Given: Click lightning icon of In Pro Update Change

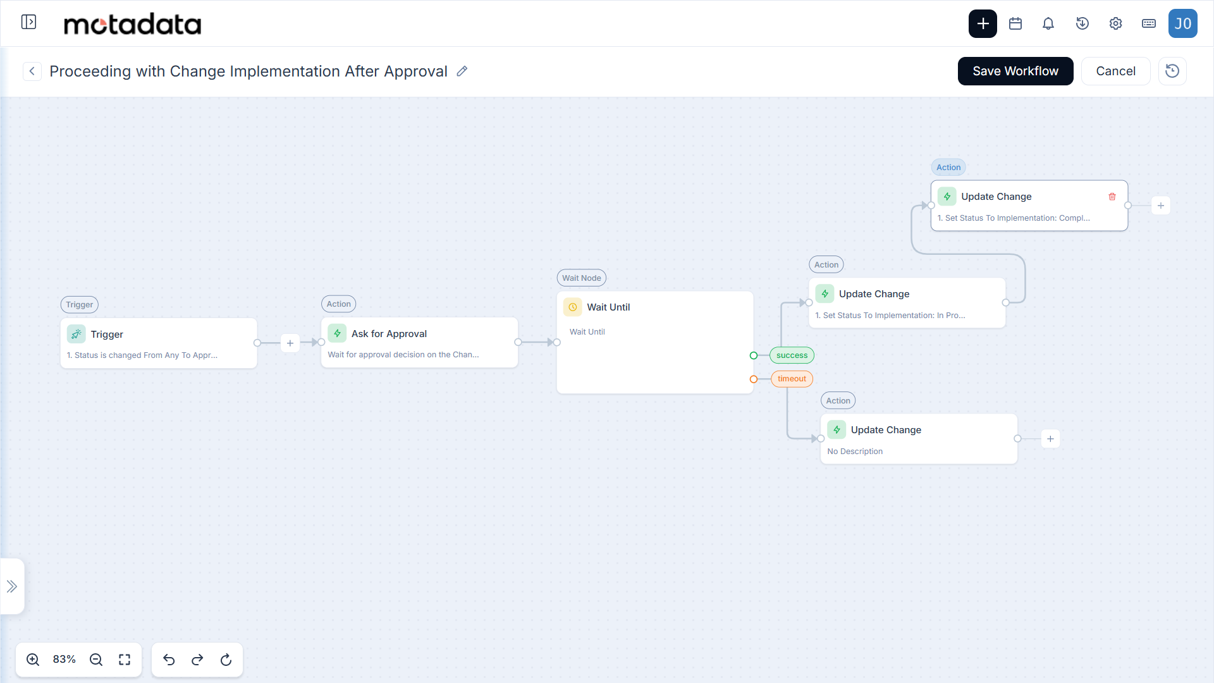Looking at the screenshot, I should tap(825, 293).
